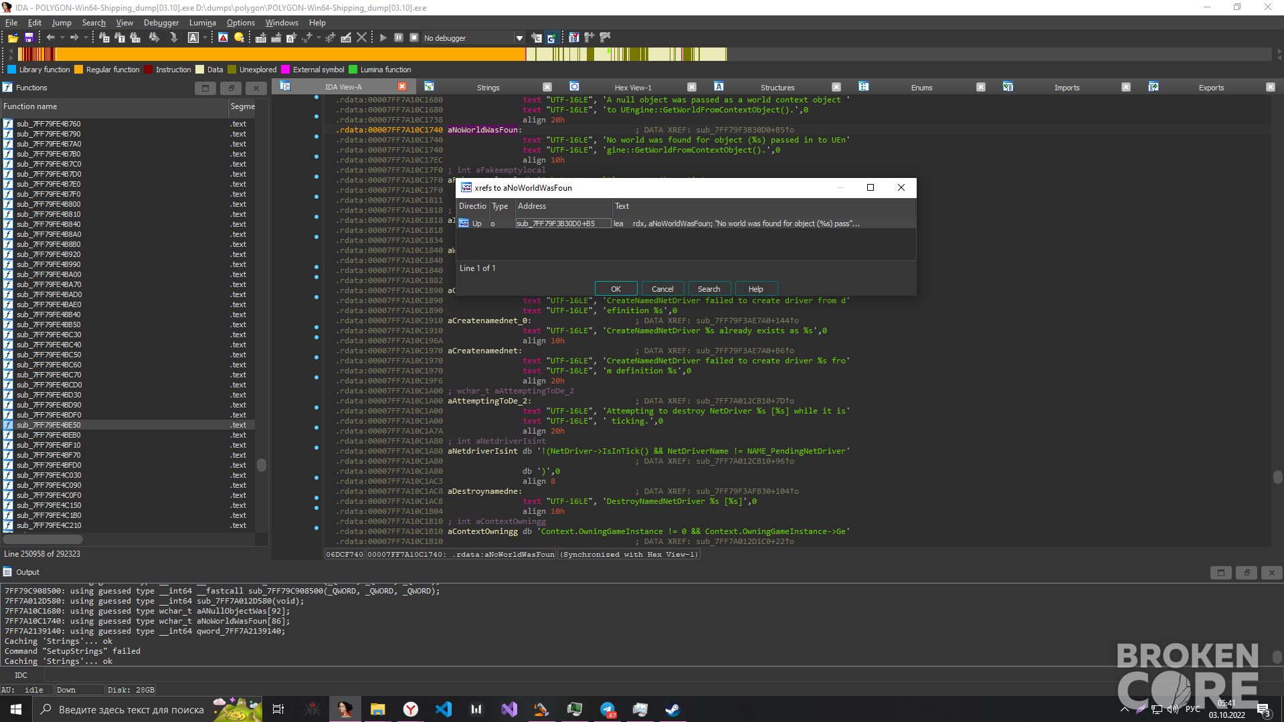This screenshot has width=1284, height=722.
Task: Expand the back history dropdown arrow
Action: coord(62,38)
